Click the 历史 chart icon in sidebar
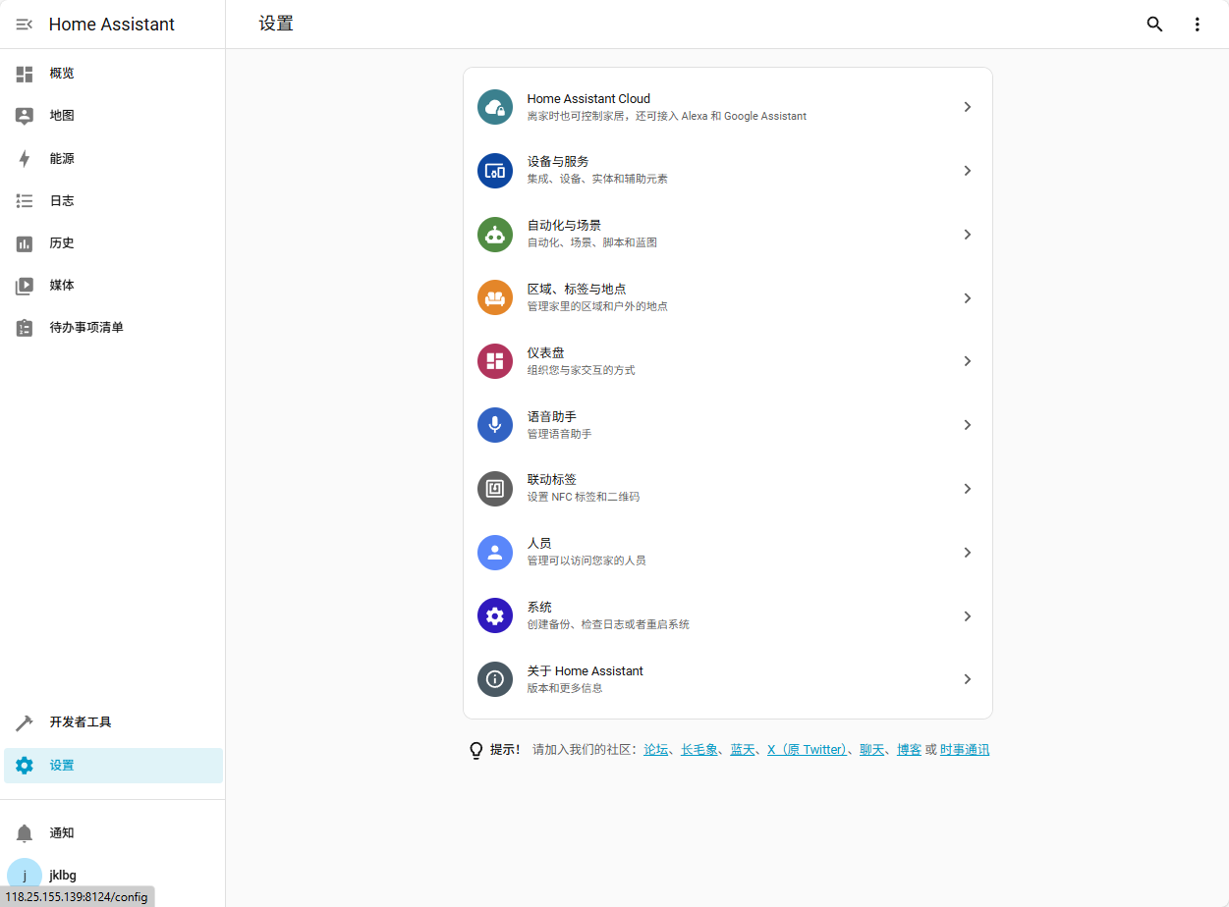Viewport: 1229px width, 907px height. tap(25, 243)
